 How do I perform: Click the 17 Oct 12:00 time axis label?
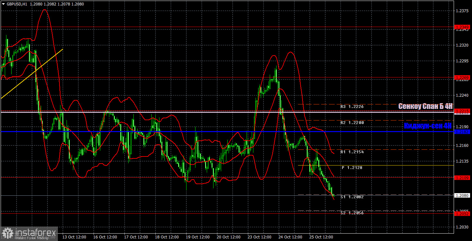(x=136, y=237)
